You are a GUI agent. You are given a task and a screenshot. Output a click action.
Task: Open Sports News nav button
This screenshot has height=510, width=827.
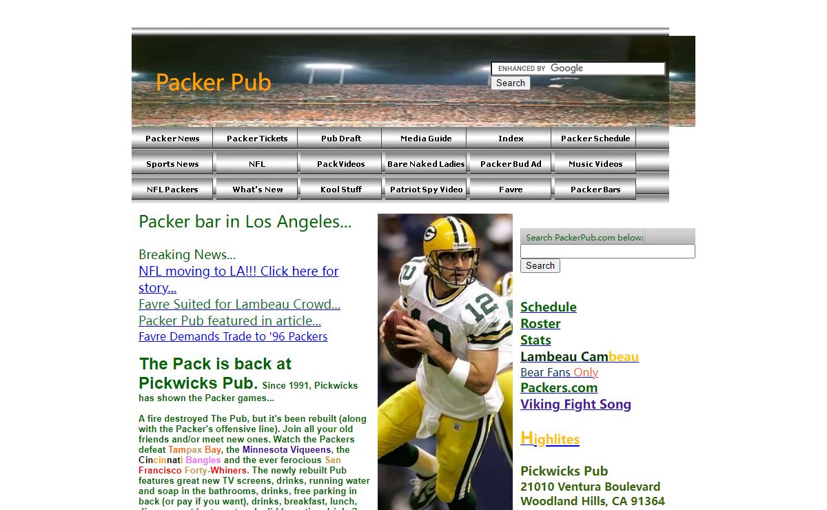coord(172,163)
